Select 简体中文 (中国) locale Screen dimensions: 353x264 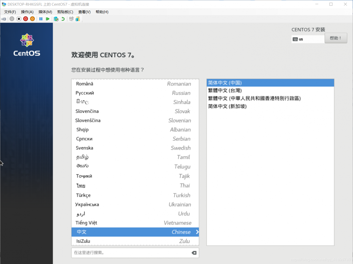pos(270,83)
